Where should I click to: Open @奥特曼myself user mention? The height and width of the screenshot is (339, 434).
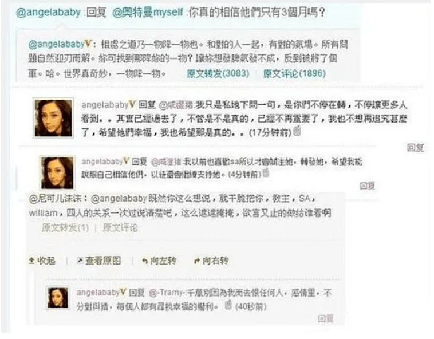148,13
